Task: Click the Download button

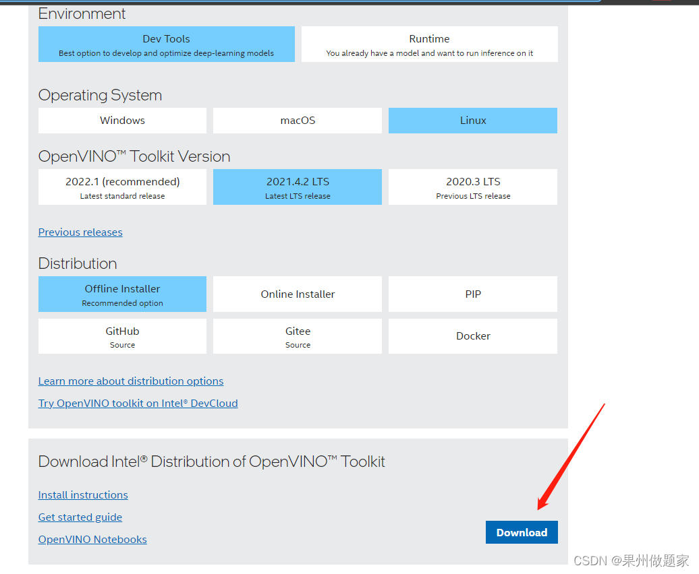Action: (522, 532)
